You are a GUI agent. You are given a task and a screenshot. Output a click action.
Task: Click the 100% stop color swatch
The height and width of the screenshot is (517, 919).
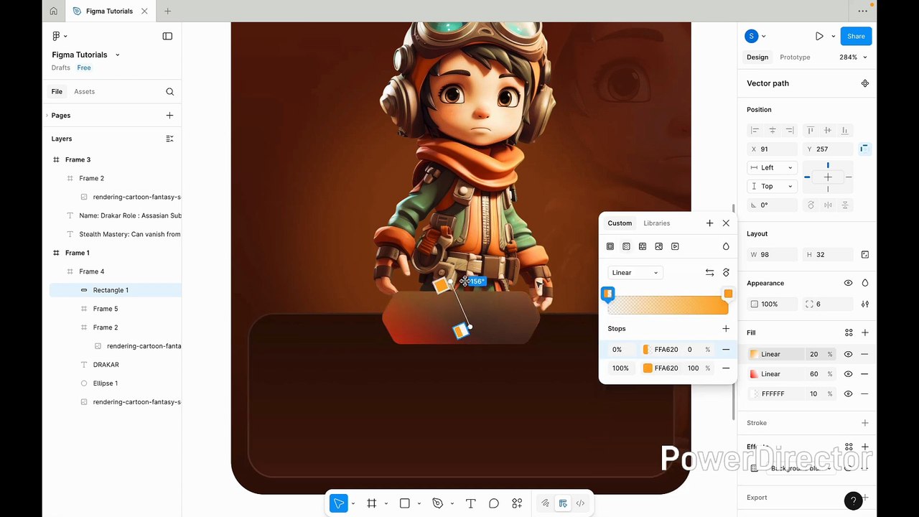[648, 368]
